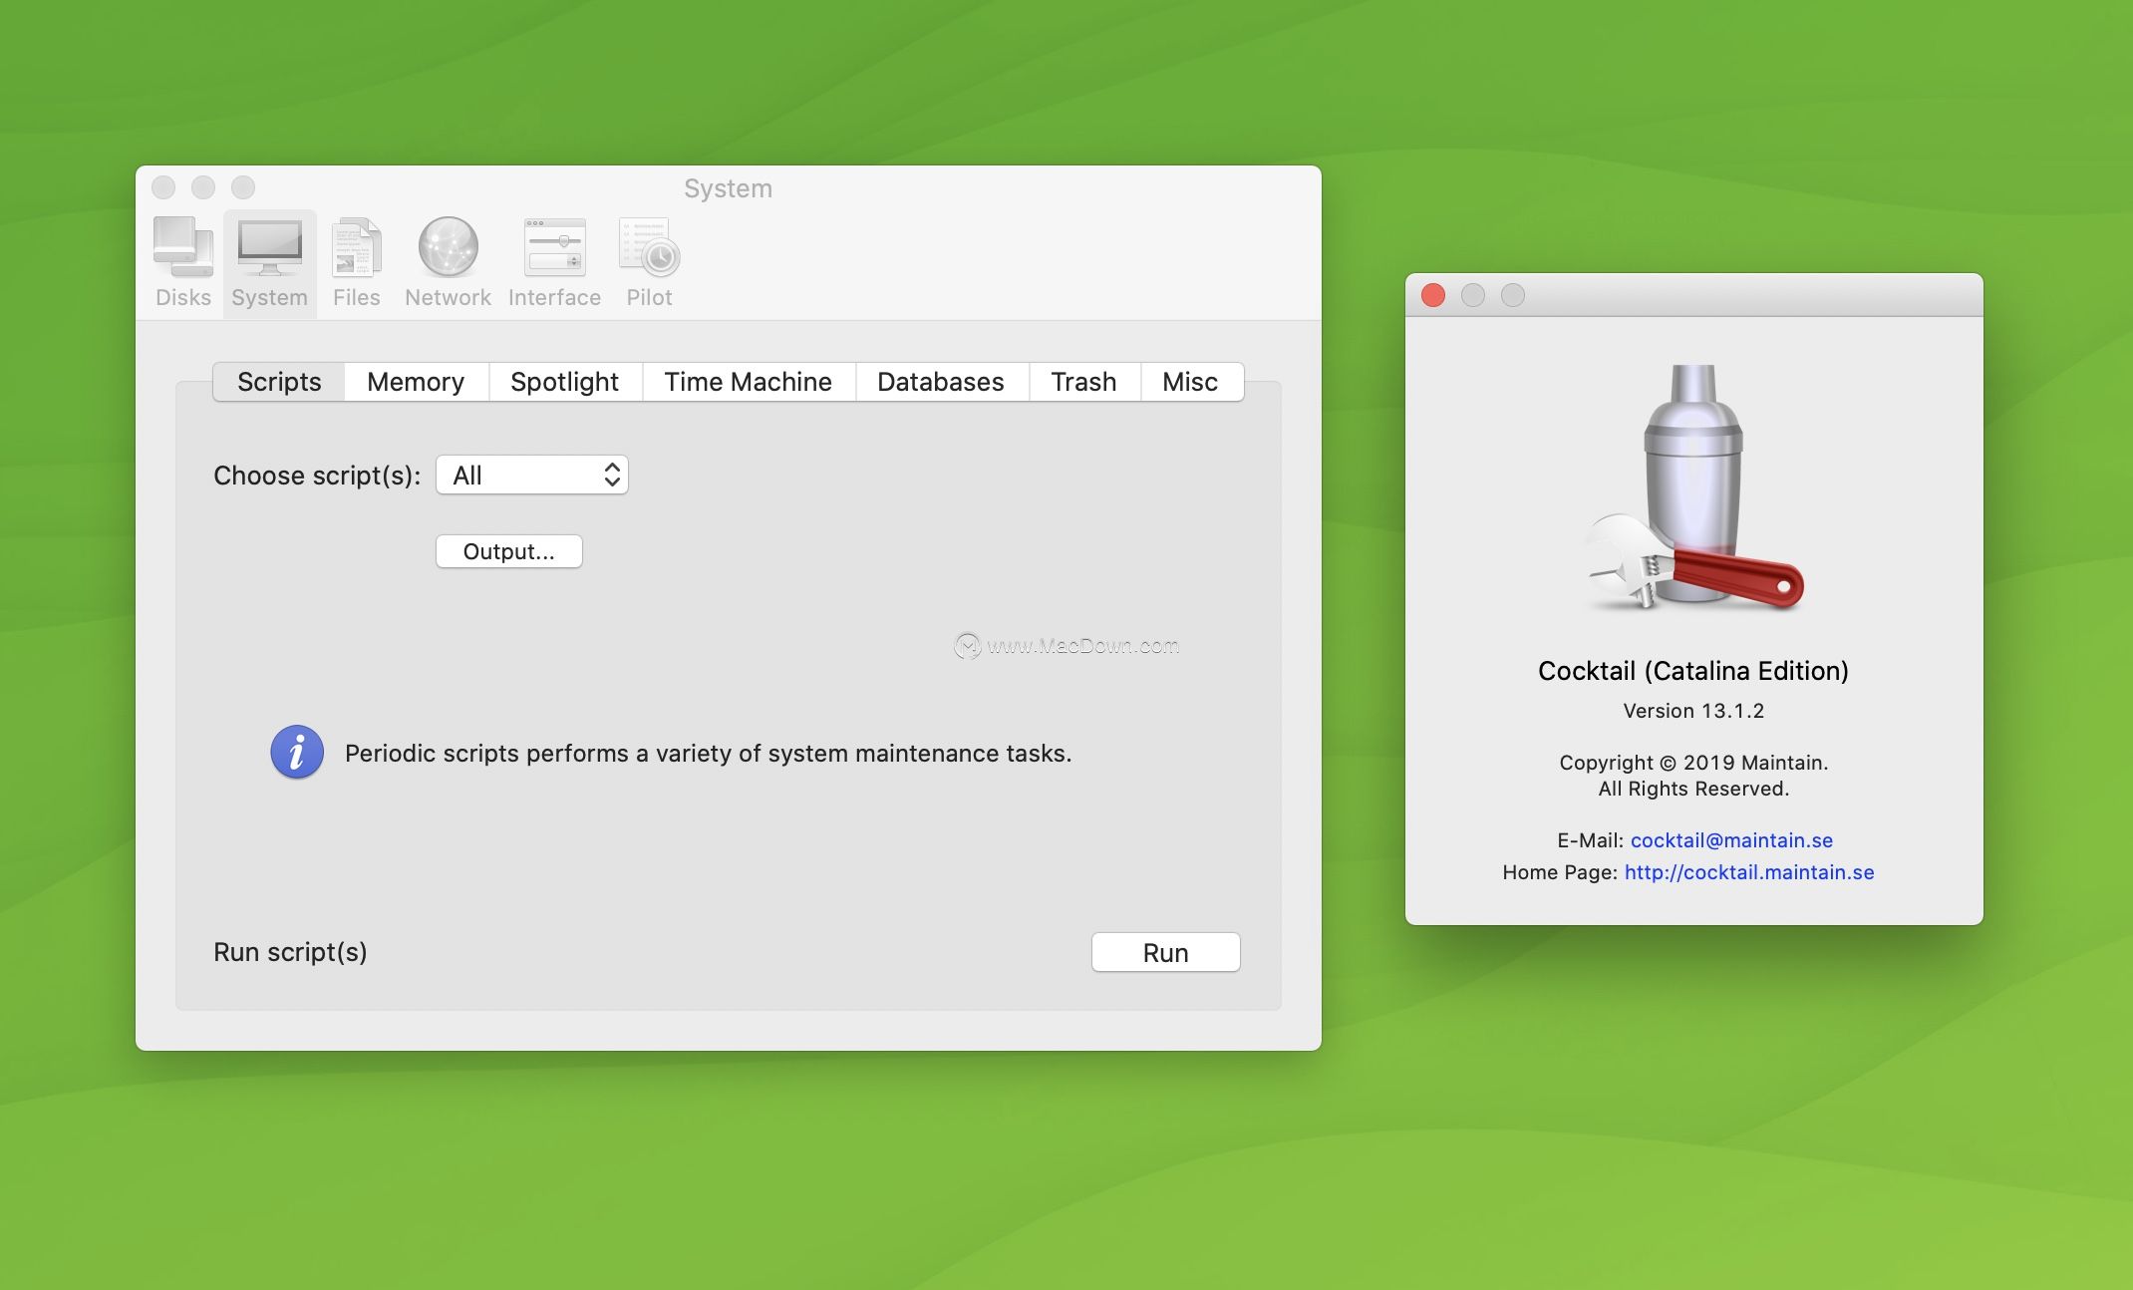Click the 'System' window title text
This screenshot has width=2133, height=1290.
tap(728, 188)
